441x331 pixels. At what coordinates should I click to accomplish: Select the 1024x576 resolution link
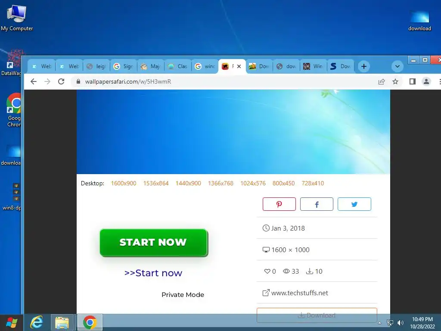(x=253, y=183)
